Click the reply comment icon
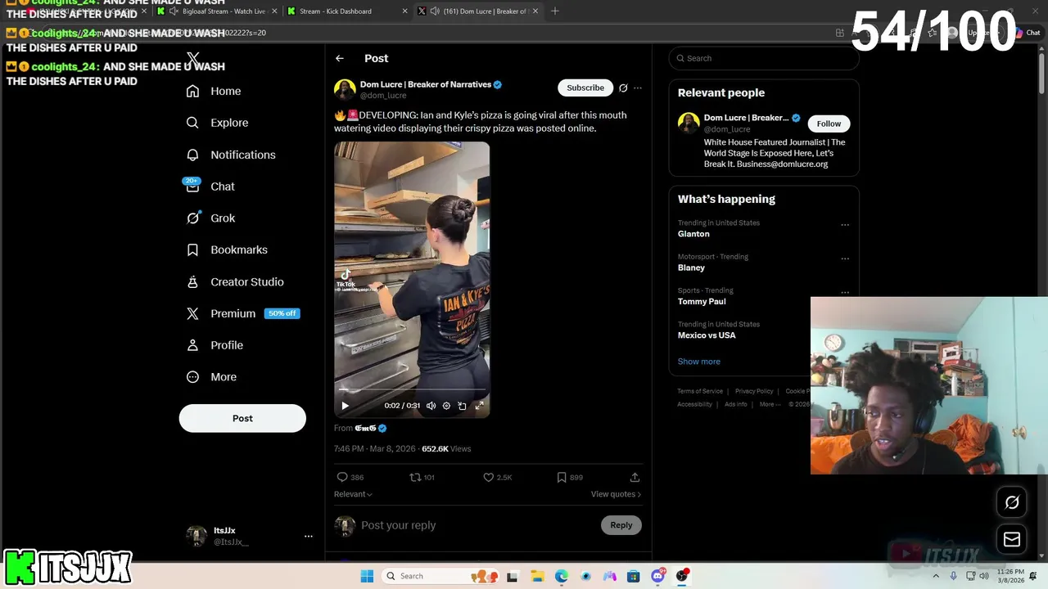The image size is (1048, 589). 342,477
